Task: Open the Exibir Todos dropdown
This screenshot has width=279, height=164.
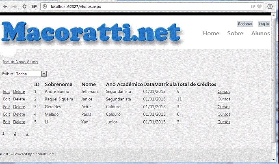Action: (x=30, y=74)
